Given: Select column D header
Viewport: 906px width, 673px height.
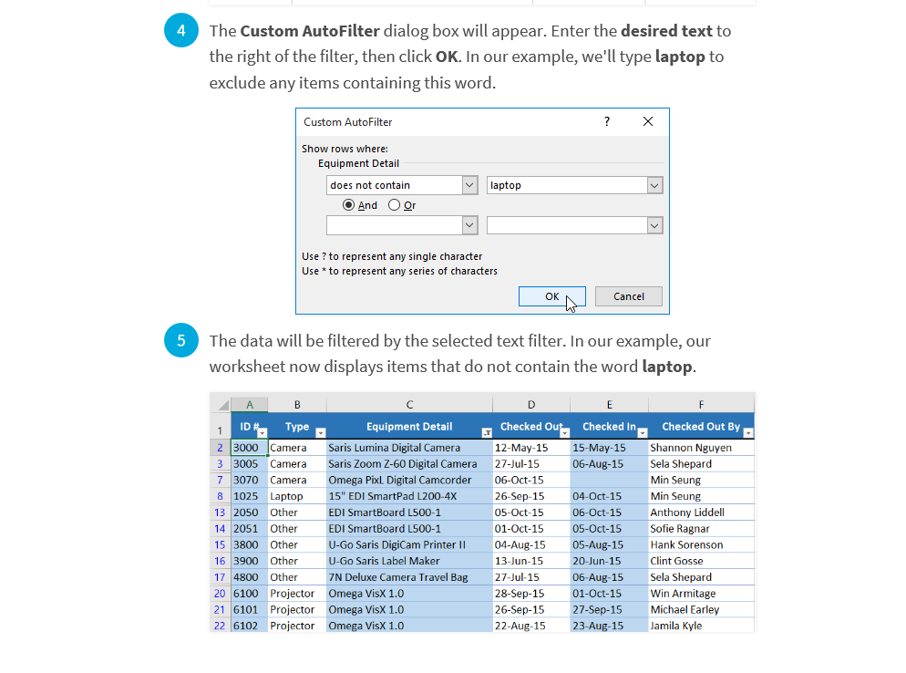Looking at the screenshot, I should 531,405.
